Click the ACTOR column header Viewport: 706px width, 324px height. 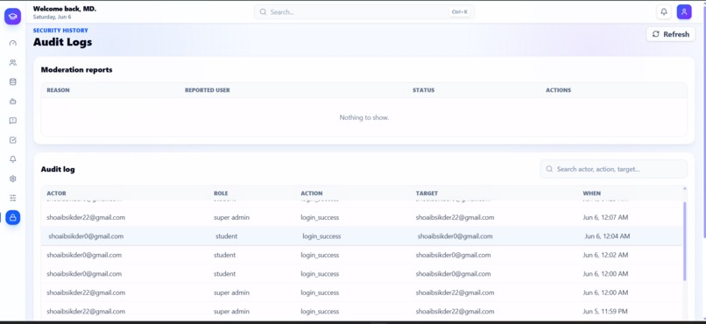coord(56,193)
